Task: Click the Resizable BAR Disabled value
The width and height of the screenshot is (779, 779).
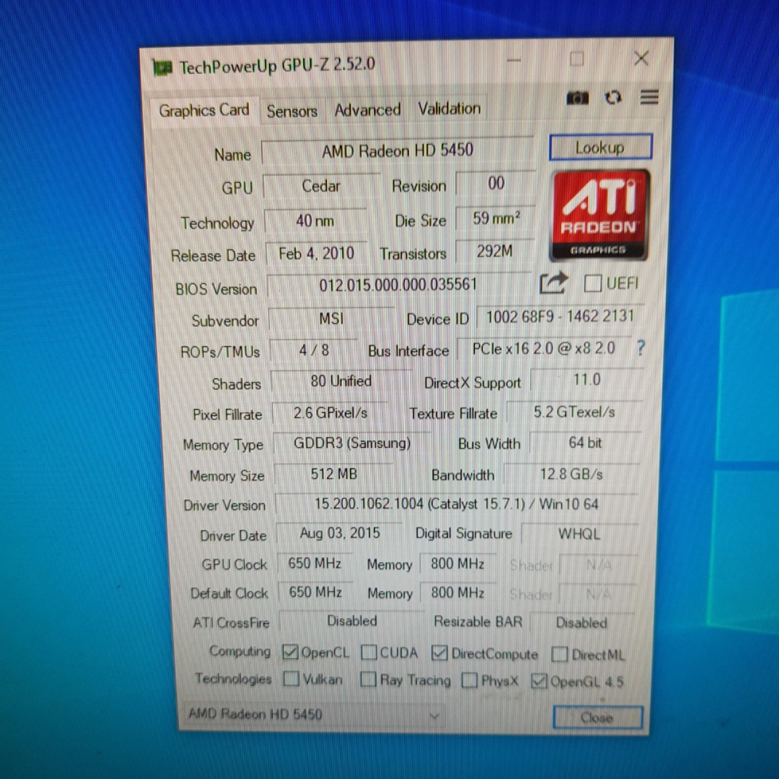Action: pyautogui.click(x=582, y=623)
